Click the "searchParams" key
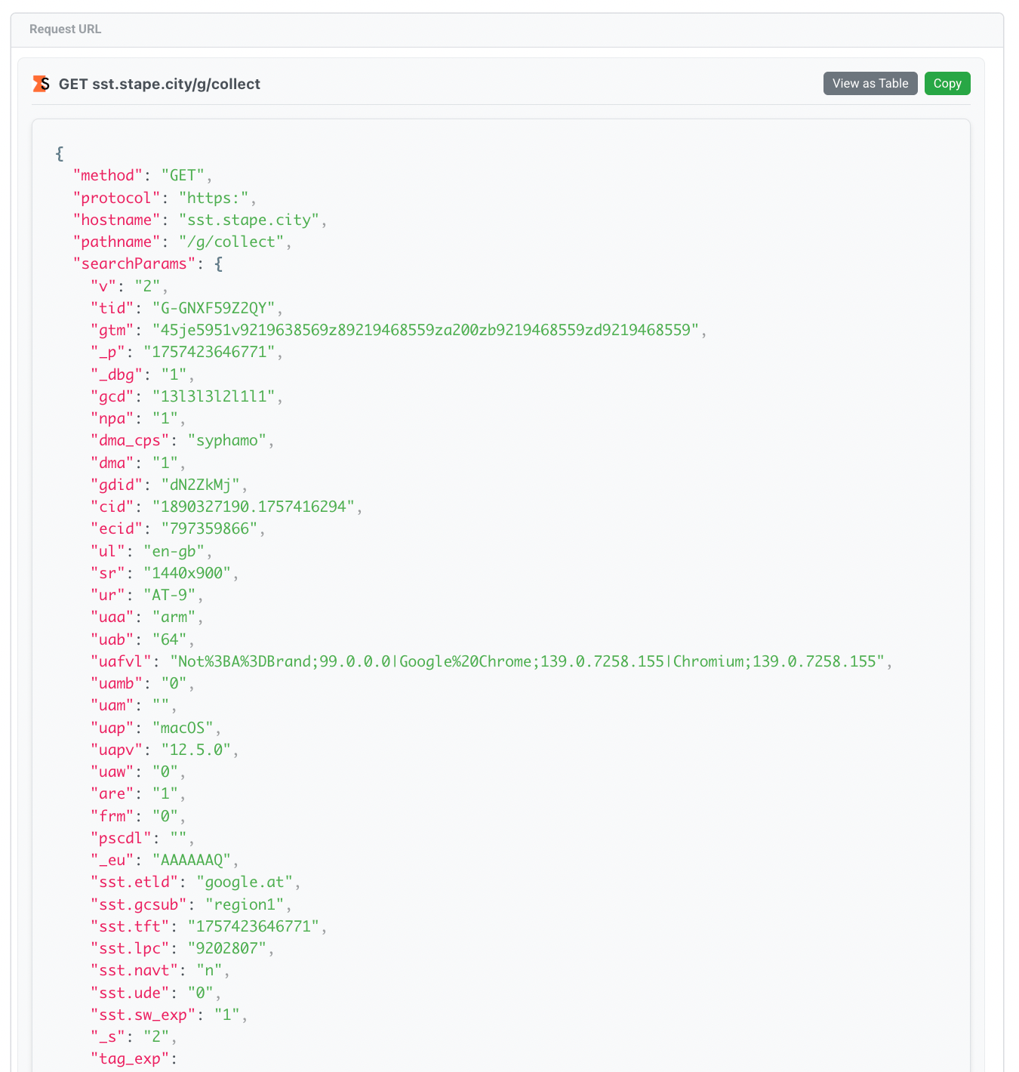Image resolution: width=1019 pixels, height=1072 pixels. click(134, 263)
